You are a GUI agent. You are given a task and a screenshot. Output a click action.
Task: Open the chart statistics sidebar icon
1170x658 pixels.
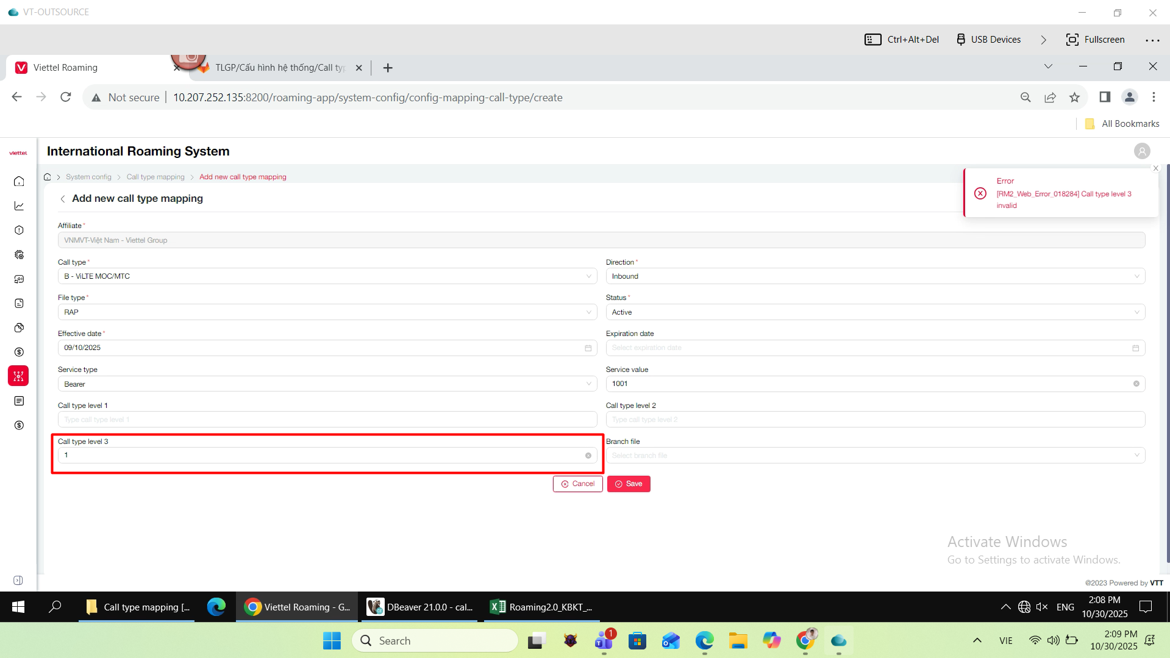[19, 206]
